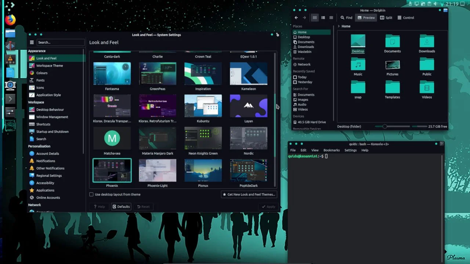Select 40.5 GiB Hard Drive device
470x264 pixels.
[311, 122]
